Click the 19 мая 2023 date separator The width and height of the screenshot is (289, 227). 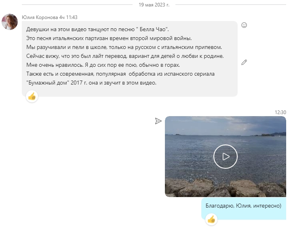(154, 5)
